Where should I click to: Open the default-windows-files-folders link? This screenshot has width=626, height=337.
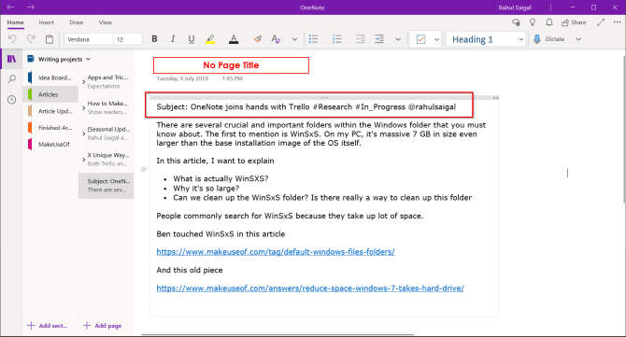pyautogui.click(x=276, y=252)
